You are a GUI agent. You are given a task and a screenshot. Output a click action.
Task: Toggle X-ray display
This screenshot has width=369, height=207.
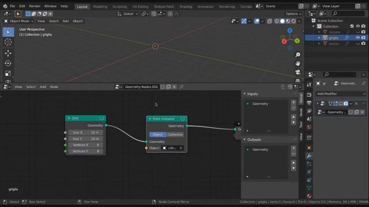269,21
